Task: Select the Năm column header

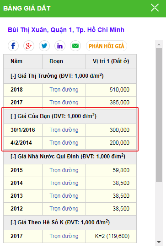Action: [23, 61]
